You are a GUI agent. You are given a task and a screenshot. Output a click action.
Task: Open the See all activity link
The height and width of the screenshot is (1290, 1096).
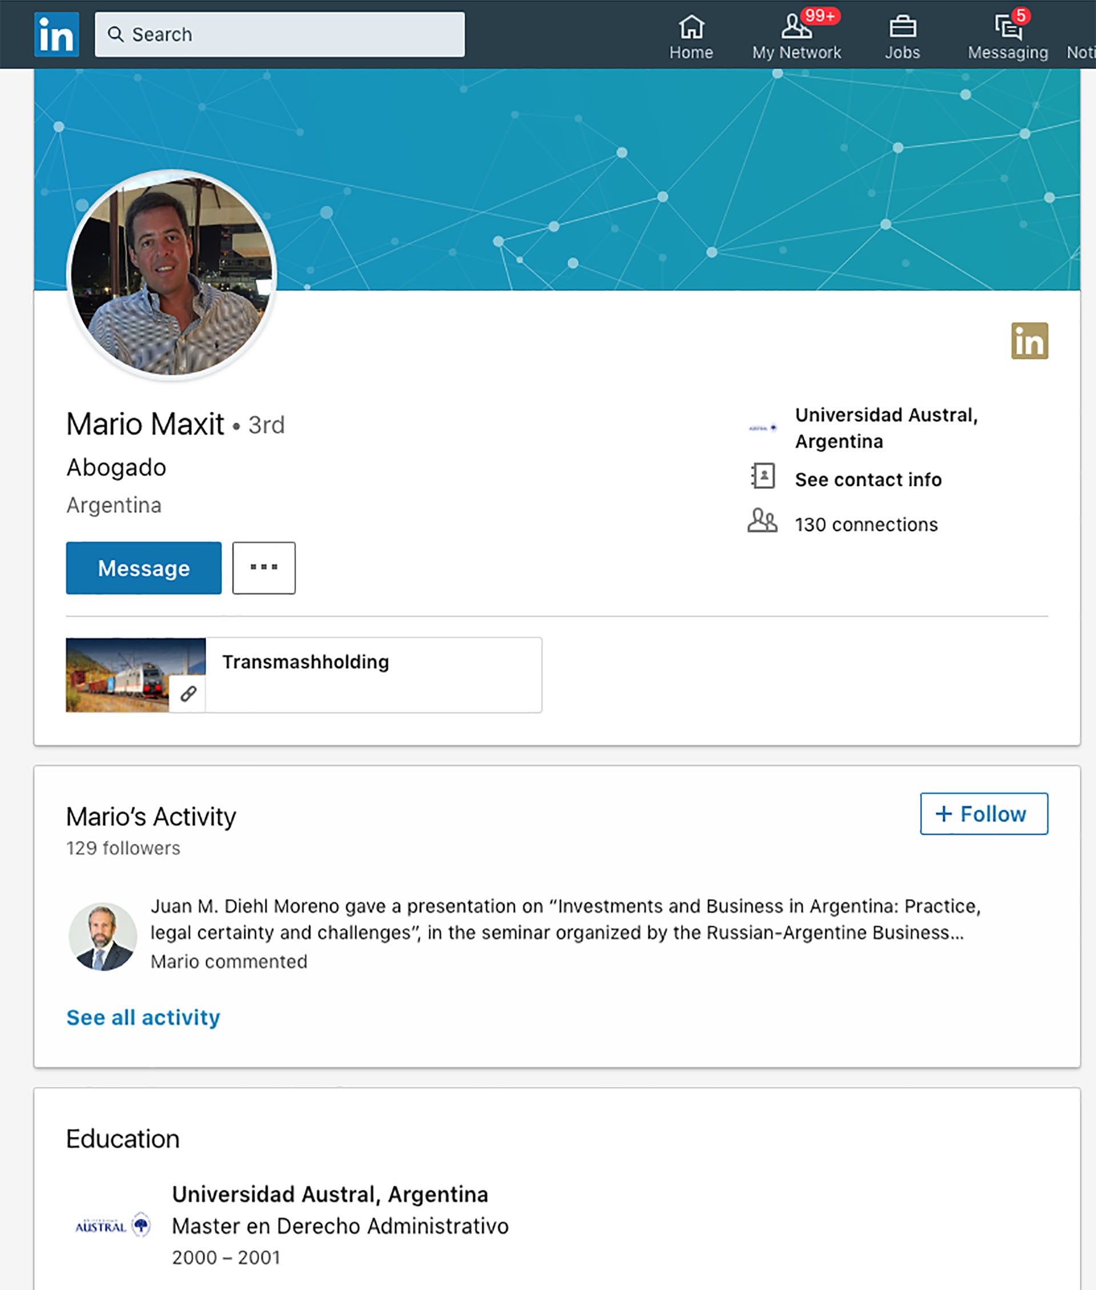[x=142, y=1017]
